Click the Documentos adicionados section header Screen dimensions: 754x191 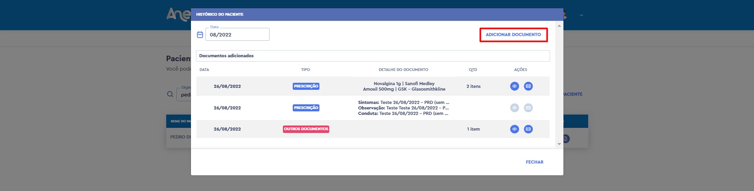[373, 56]
